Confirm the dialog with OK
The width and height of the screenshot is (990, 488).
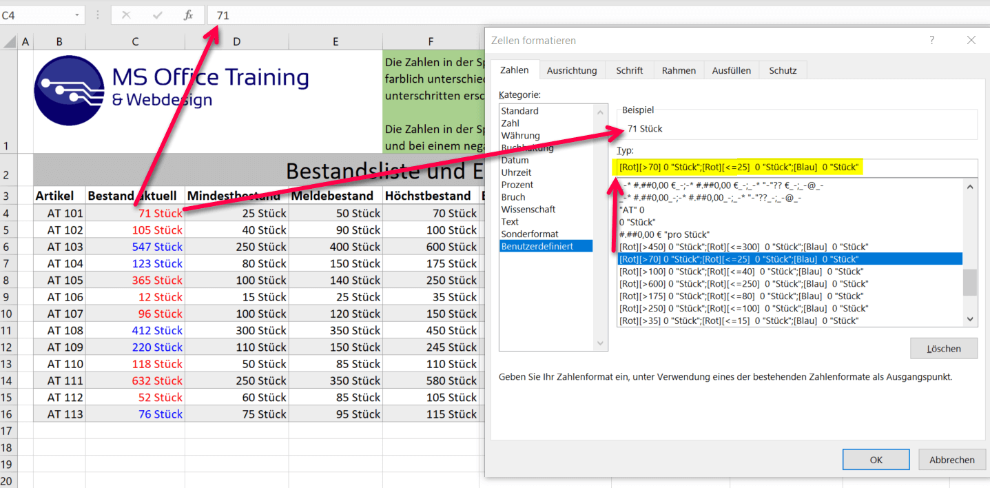pyautogui.click(x=876, y=460)
